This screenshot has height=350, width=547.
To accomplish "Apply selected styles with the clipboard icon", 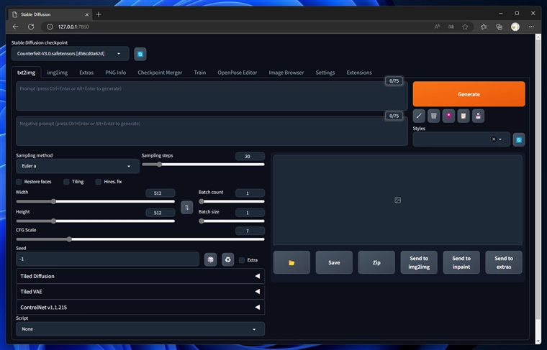I will (464, 116).
